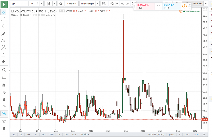Click the undo arrow
212x137 pixels.
(123, 4)
